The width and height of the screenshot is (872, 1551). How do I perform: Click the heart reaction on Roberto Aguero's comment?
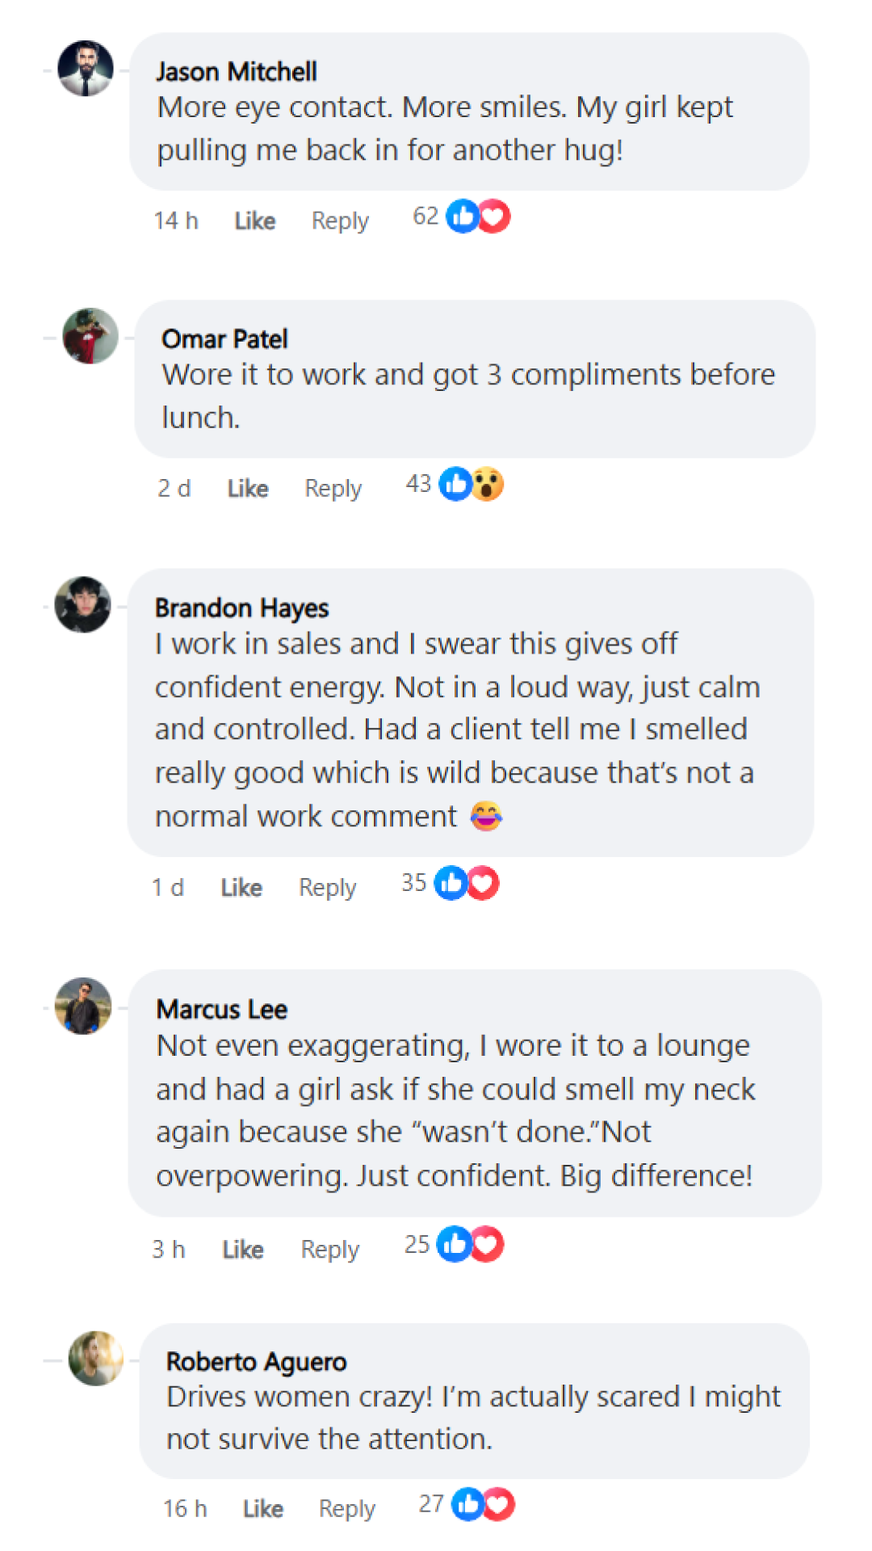coord(498,1504)
